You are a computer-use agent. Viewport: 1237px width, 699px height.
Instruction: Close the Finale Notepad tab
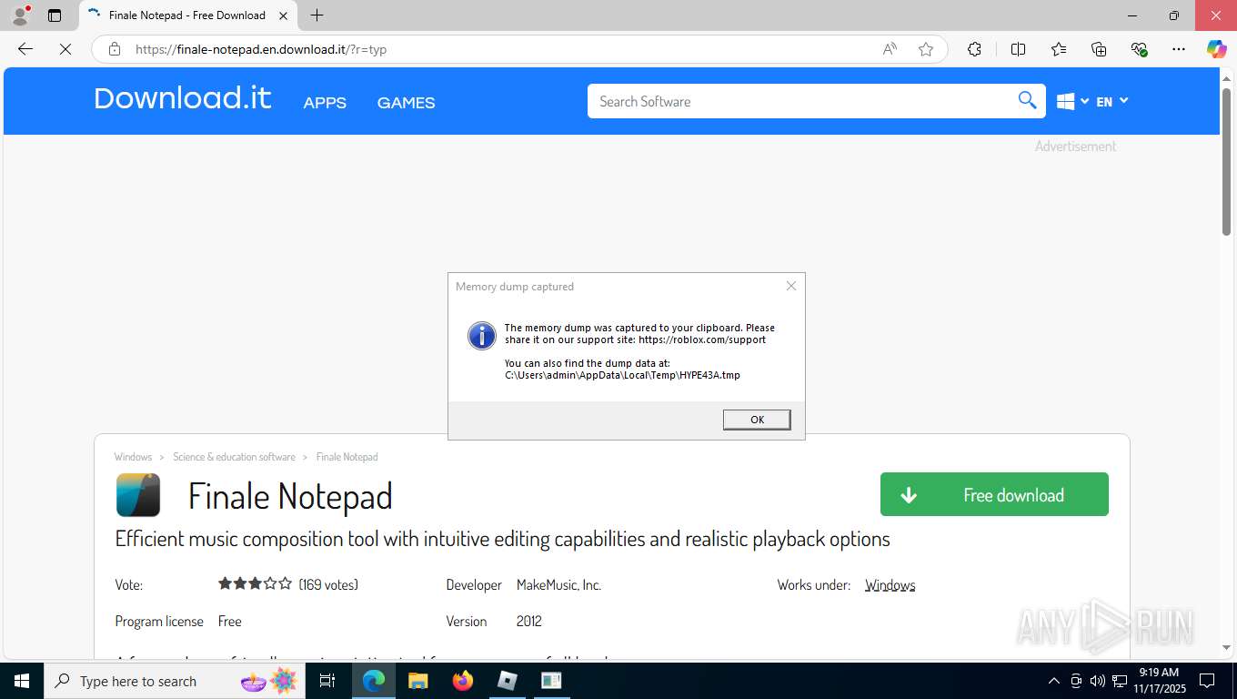(x=283, y=15)
